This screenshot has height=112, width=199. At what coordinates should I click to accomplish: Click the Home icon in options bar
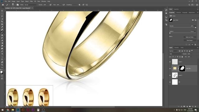click(x=3, y=5)
